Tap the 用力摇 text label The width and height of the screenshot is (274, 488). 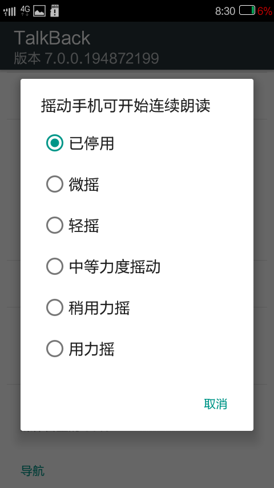[x=91, y=349]
